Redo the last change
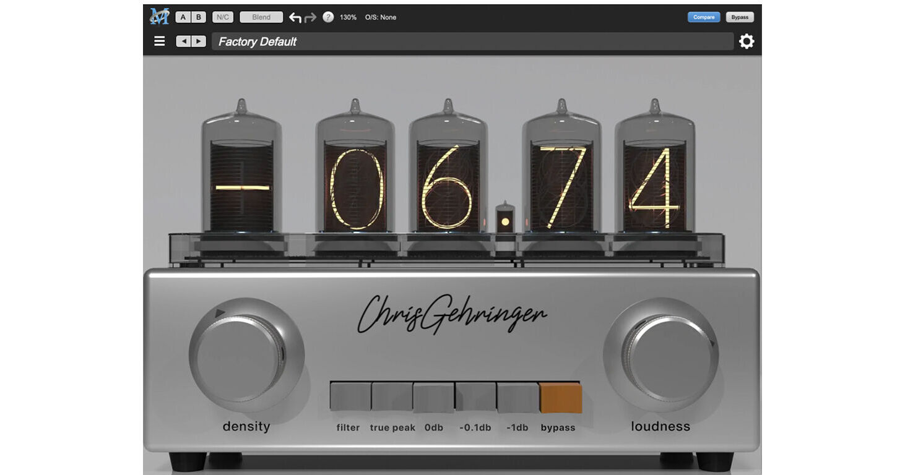The height and width of the screenshot is (475, 905). 310,17
